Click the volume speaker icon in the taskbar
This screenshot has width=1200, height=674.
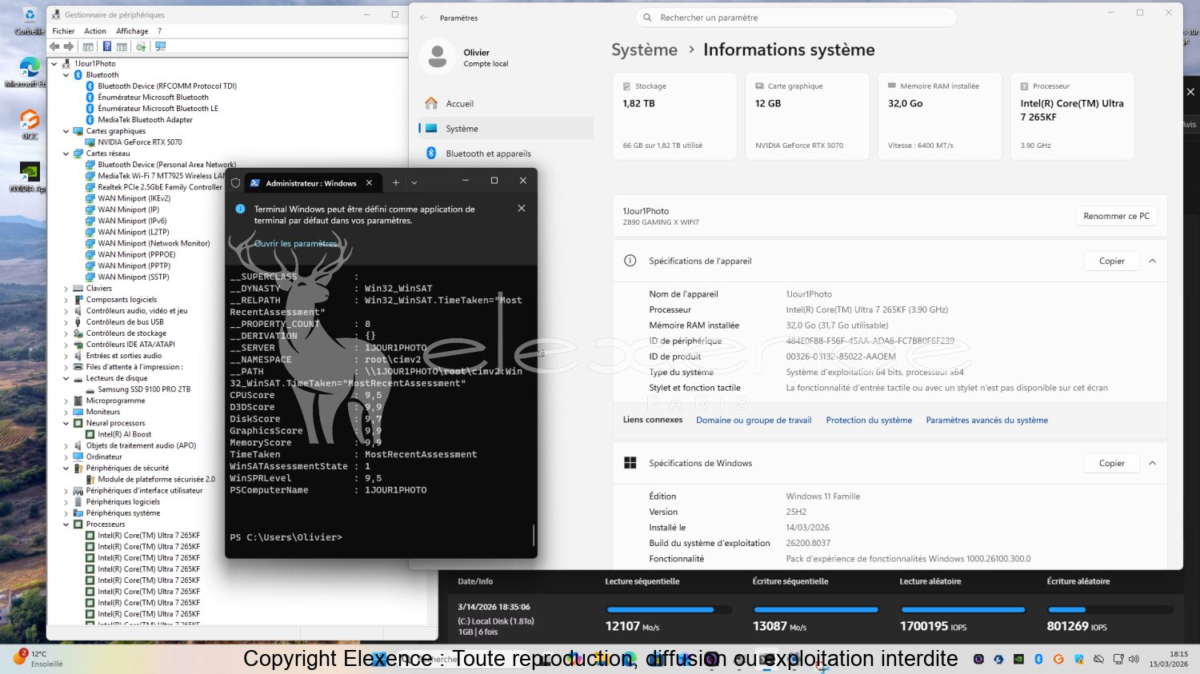(x=1134, y=660)
